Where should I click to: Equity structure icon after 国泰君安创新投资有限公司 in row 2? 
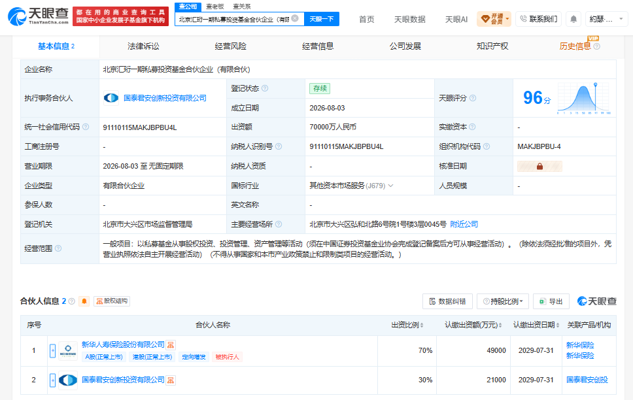[171, 380]
